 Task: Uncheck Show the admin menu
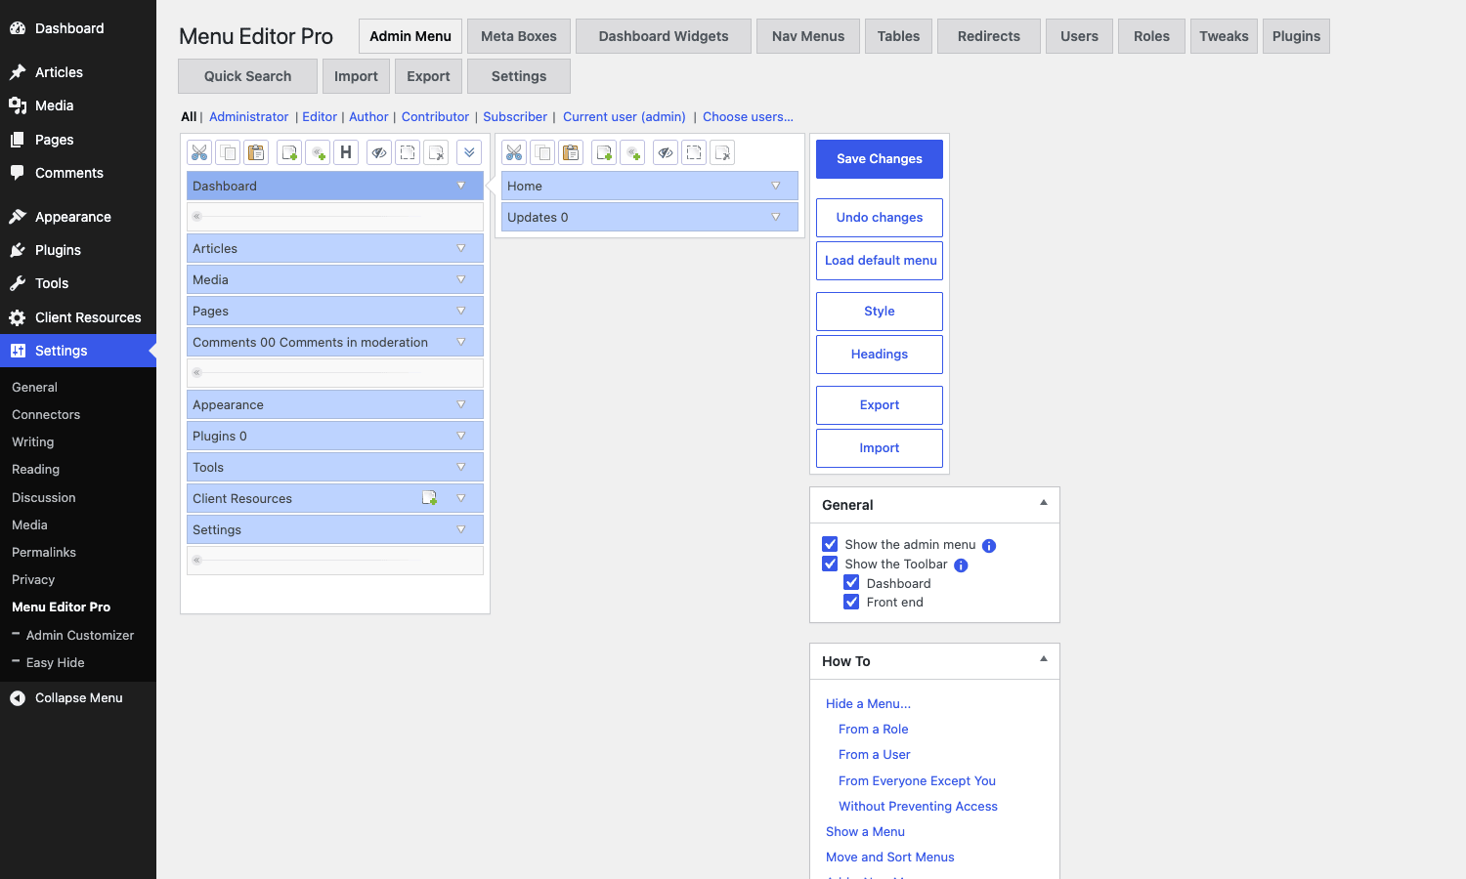[830, 544]
